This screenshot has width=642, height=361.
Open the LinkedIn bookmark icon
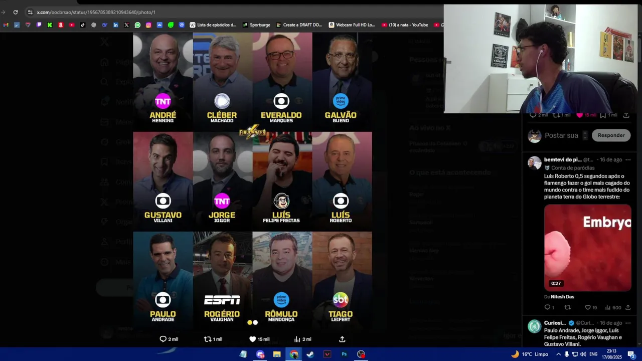[116, 25]
